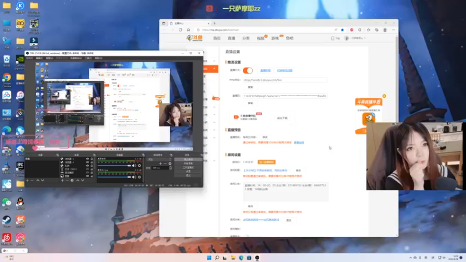This screenshot has width=466, height=262.
Task: Click the rtmp address field
Action: tap(285, 80)
